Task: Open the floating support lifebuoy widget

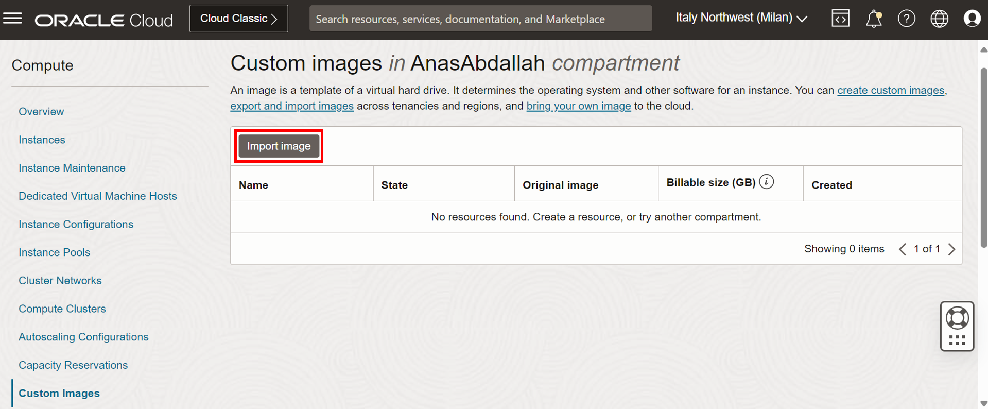Action: point(957,326)
